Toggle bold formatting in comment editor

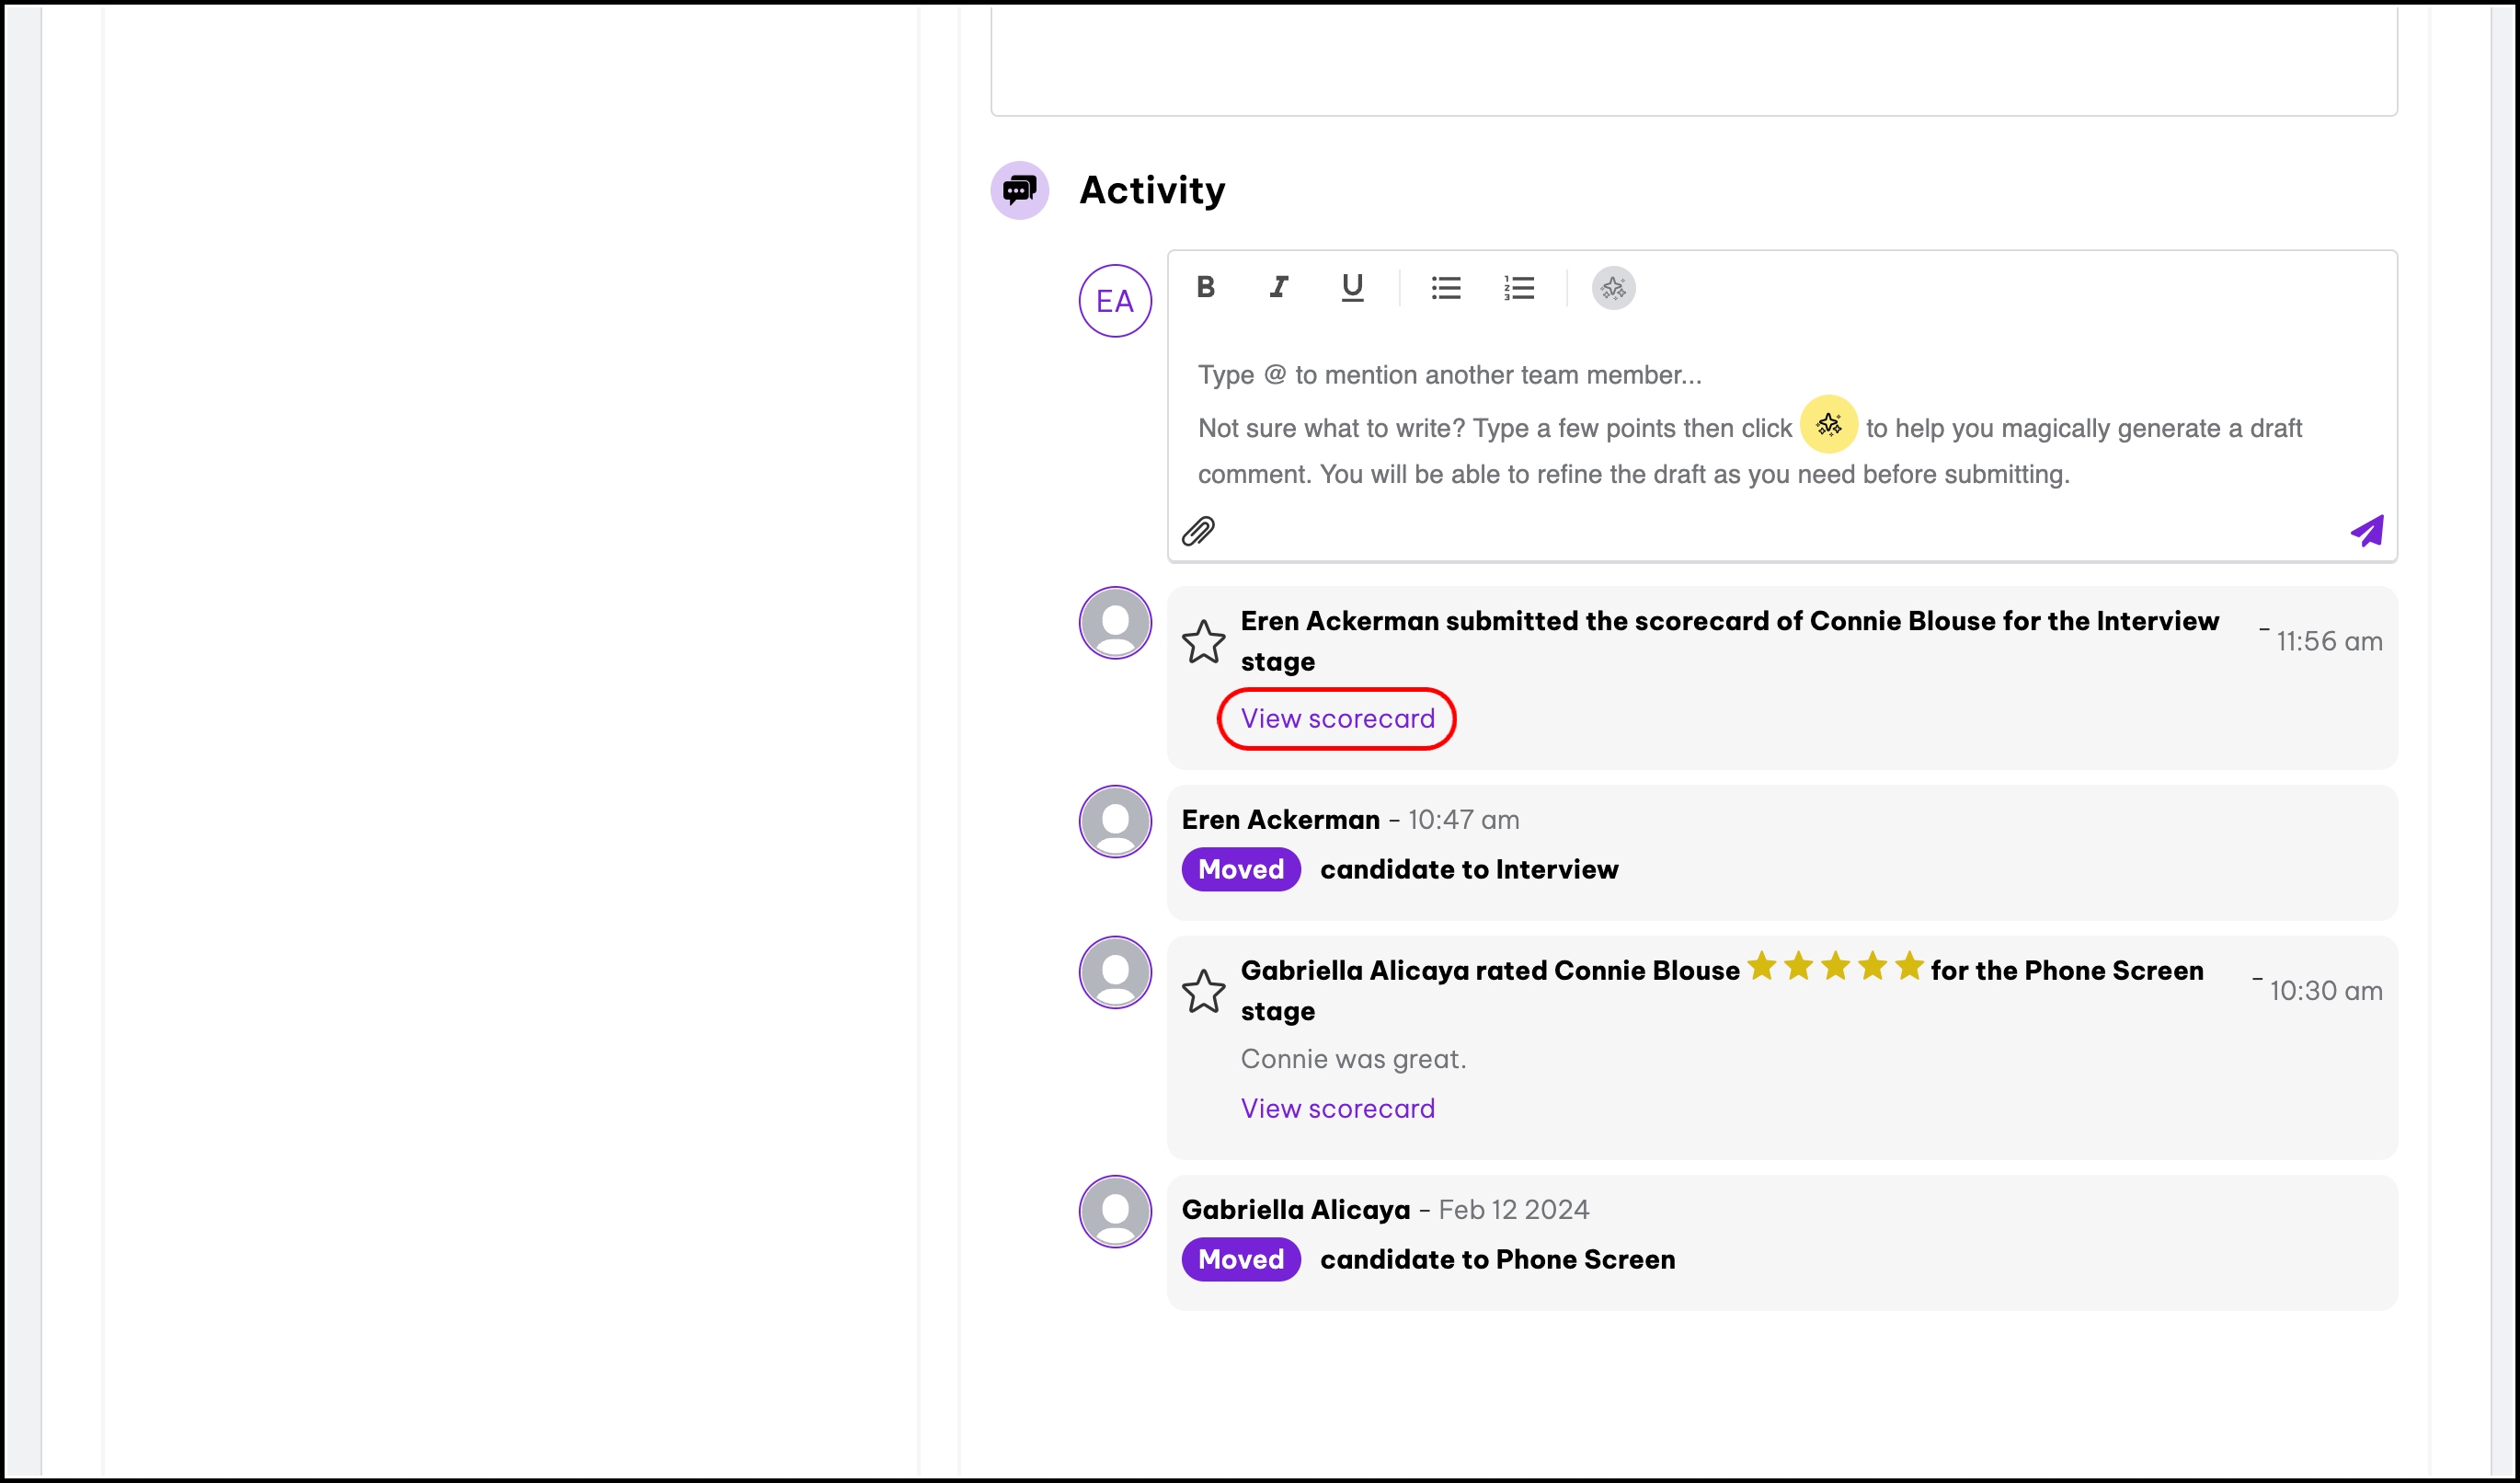[x=1206, y=288]
